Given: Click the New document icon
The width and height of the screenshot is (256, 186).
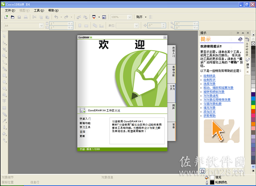Looking at the screenshot, I should 6,17.
